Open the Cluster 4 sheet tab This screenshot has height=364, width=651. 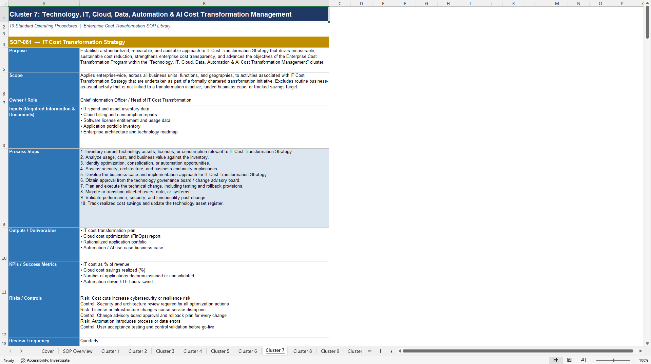coord(193,351)
